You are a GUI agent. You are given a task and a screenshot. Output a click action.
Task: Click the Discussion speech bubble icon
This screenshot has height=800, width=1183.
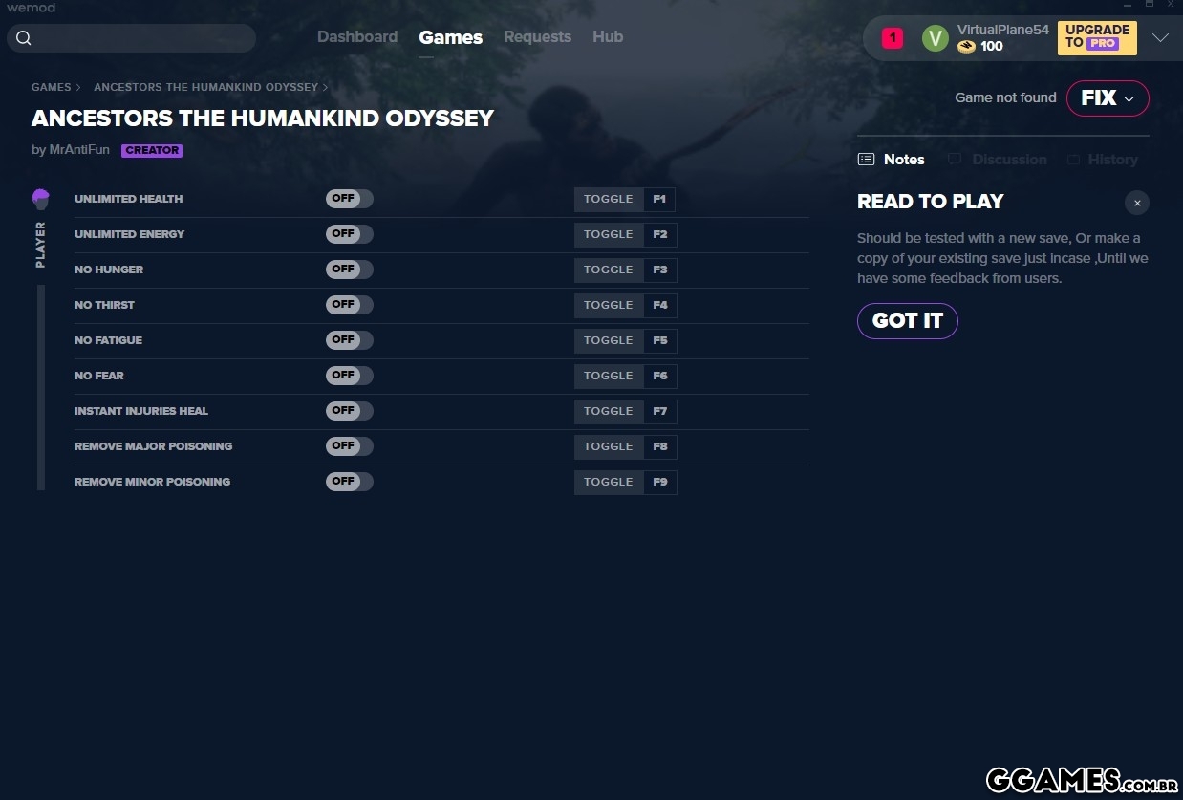[955, 160]
